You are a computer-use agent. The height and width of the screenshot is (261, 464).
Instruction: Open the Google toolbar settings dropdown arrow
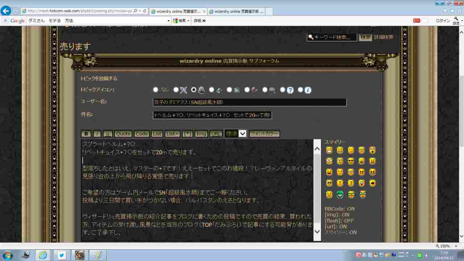pos(462,21)
